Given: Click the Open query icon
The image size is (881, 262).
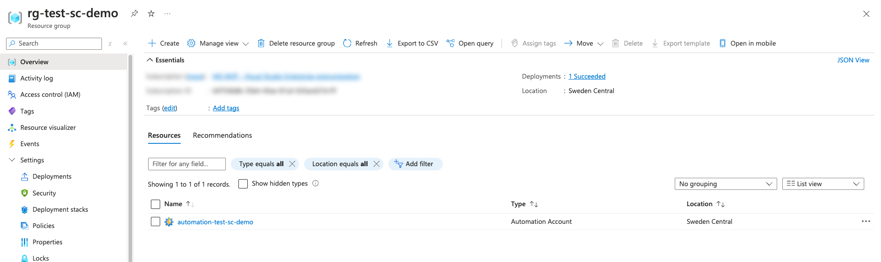Looking at the screenshot, I should click(x=450, y=43).
